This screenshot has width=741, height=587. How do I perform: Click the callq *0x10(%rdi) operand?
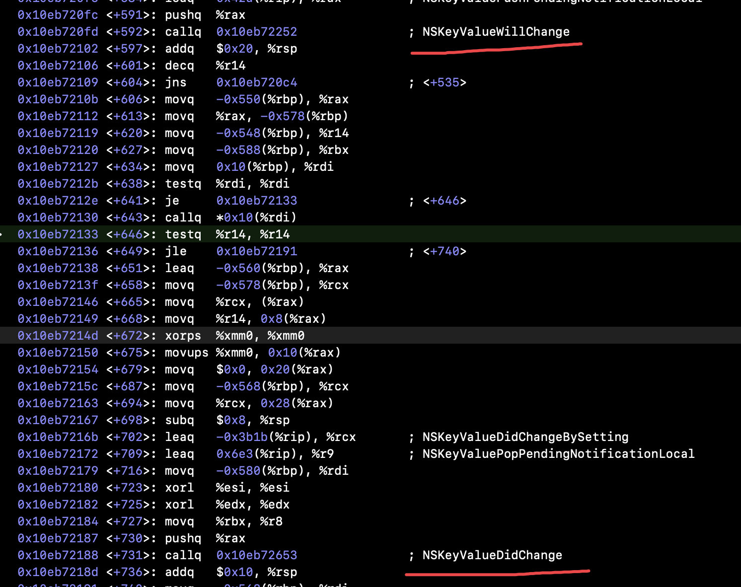pyautogui.click(x=256, y=218)
